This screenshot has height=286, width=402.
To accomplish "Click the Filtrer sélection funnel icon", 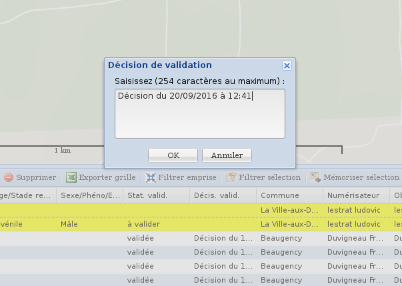I will (x=231, y=178).
